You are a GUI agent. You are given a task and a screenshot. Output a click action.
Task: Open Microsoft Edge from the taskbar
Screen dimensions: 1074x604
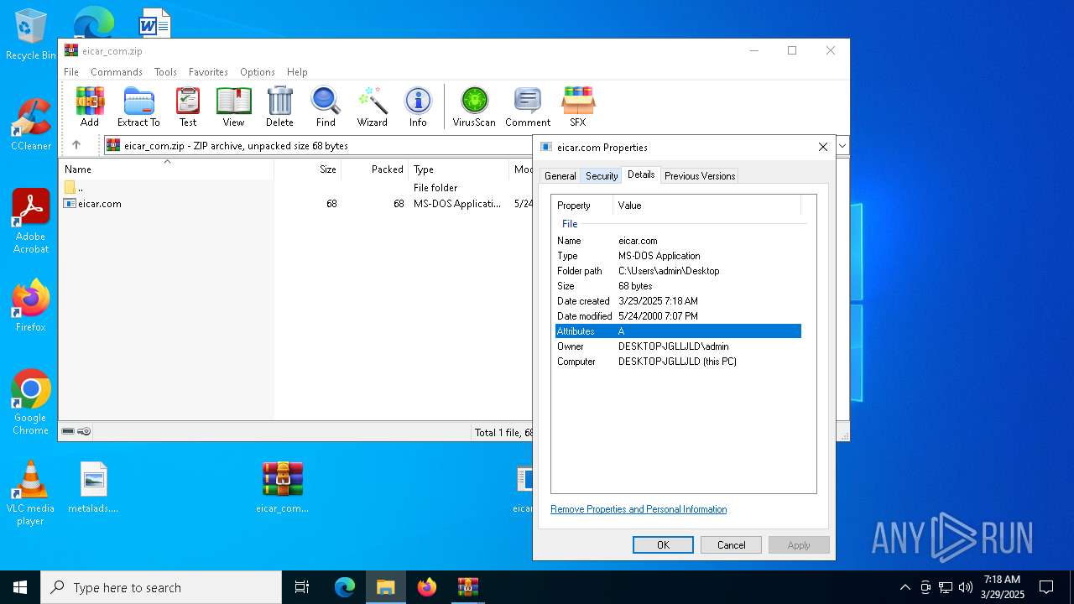click(345, 587)
